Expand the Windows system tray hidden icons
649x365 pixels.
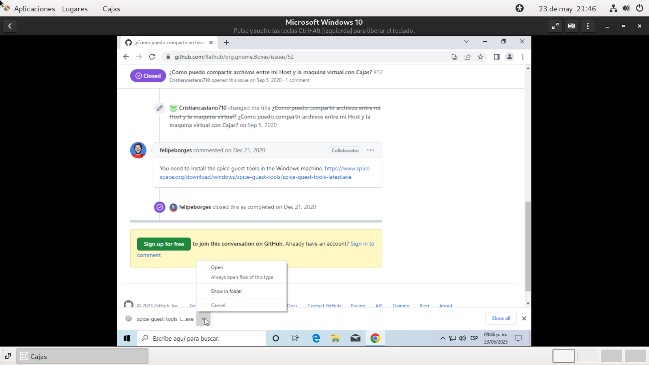tap(443, 338)
